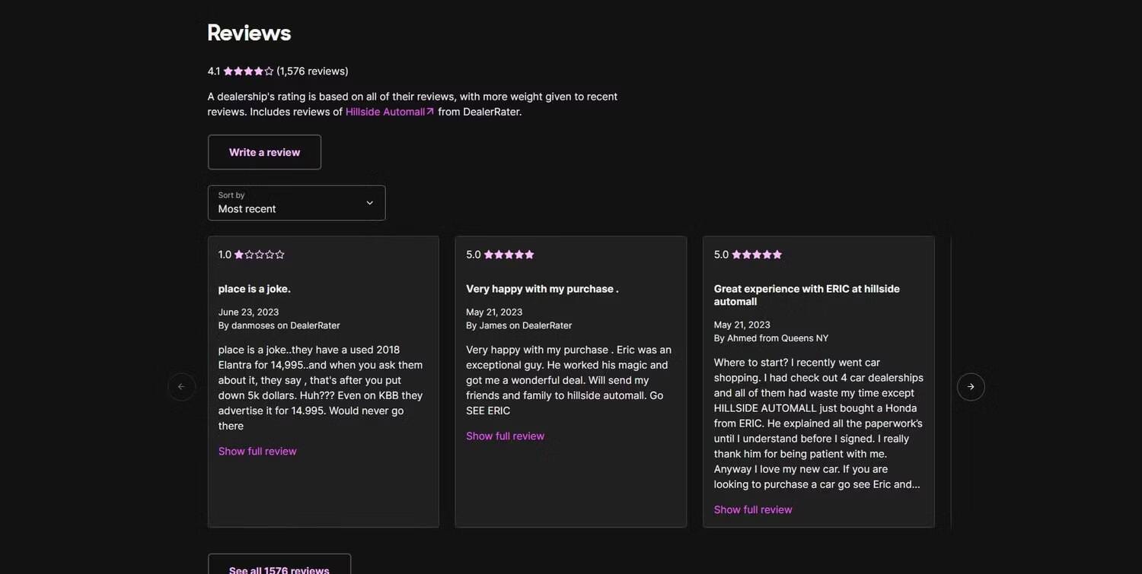Click the Sort by dropdown chevron arrow

[369, 203]
